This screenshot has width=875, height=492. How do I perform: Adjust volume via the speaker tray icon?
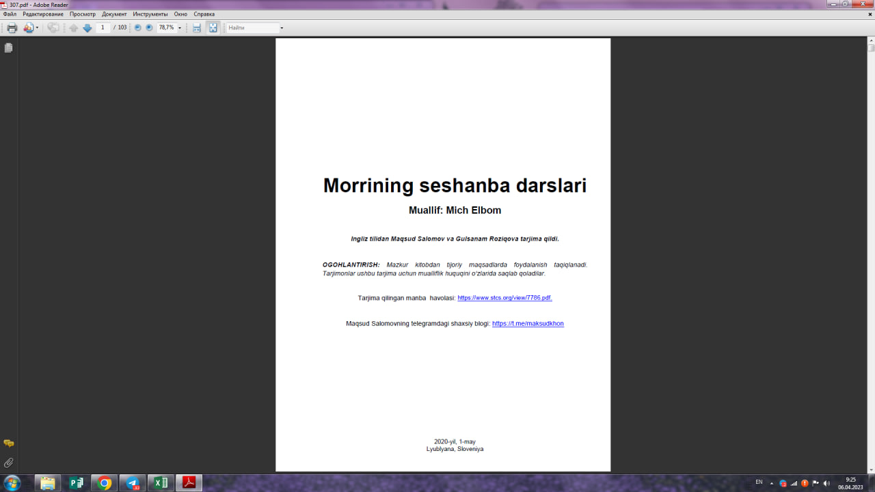pyautogui.click(x=826, y=482)
